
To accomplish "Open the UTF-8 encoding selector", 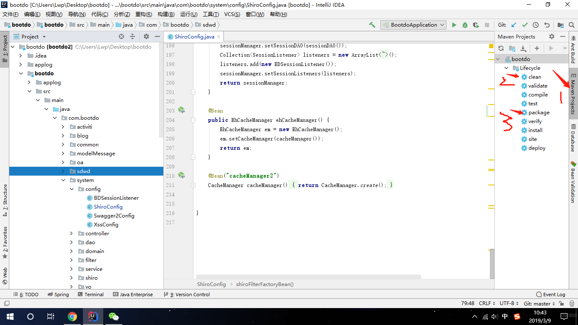I will coord(509,303).
